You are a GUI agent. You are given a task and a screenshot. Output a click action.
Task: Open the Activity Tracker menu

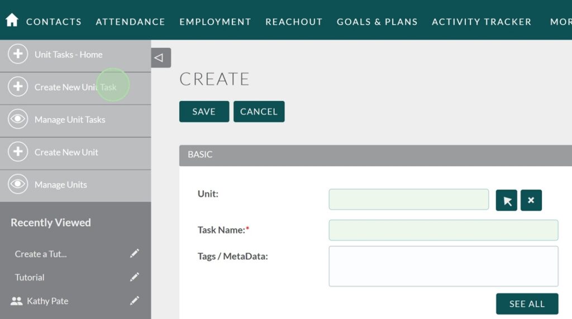click(482, 22)
